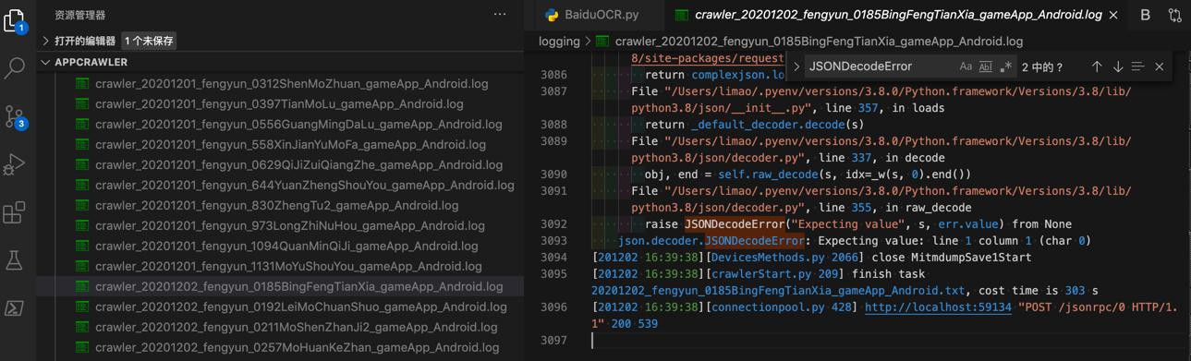1191x361 pixels.
Task: Open the terminal-style icon in activity bar
Action: pos(15,308)
